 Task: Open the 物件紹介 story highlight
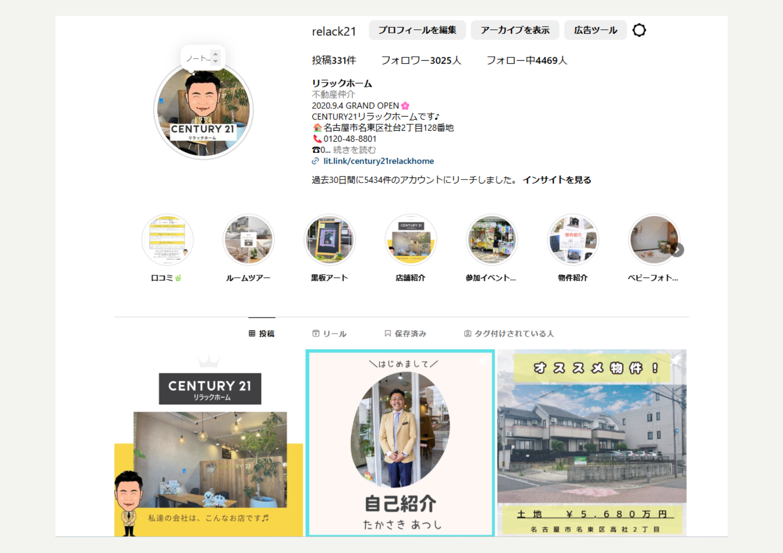point(573,240)
